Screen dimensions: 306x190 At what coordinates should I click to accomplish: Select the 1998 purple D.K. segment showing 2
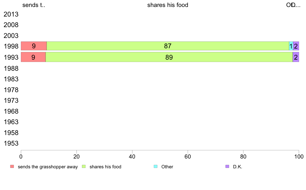point(296,46)
